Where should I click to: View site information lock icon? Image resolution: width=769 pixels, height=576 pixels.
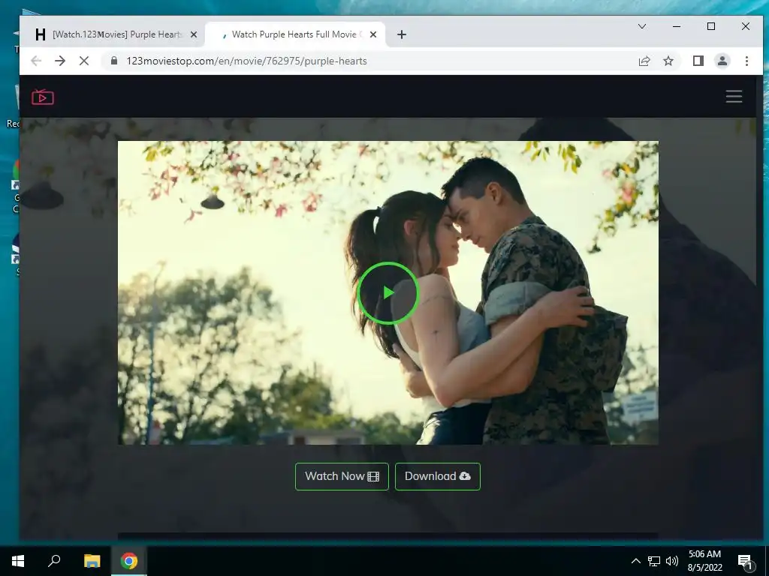tap(114, 61)
